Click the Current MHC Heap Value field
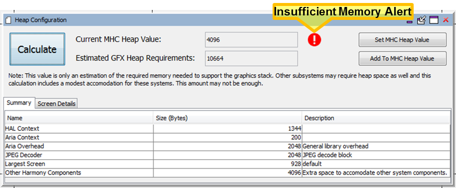The height and width of the screenshot is (188, 456). point(251,40)
